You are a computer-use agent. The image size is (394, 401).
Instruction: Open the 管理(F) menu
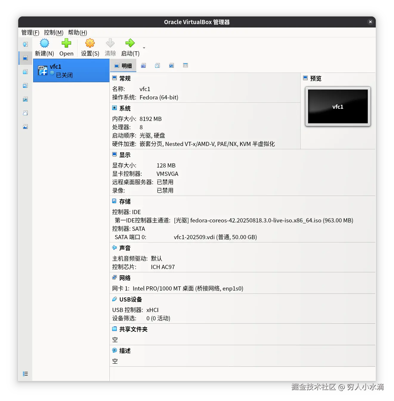[x=30, y=33]
